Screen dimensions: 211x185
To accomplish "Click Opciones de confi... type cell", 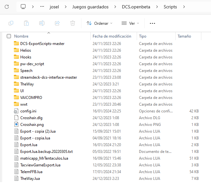I will 156,111.
